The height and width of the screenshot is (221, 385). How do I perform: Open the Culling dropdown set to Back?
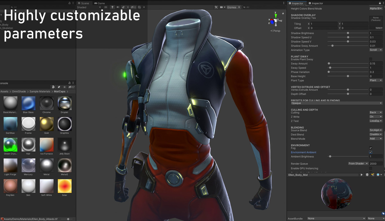click(376, 112)
